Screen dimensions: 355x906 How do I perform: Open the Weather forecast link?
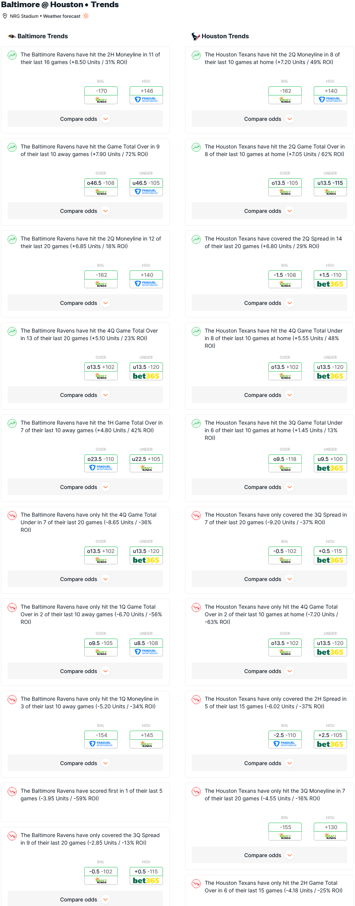click(x=62, y=16)
